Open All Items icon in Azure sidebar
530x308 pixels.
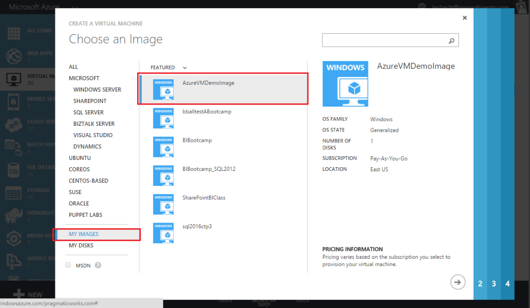click(x=14, y=33)
